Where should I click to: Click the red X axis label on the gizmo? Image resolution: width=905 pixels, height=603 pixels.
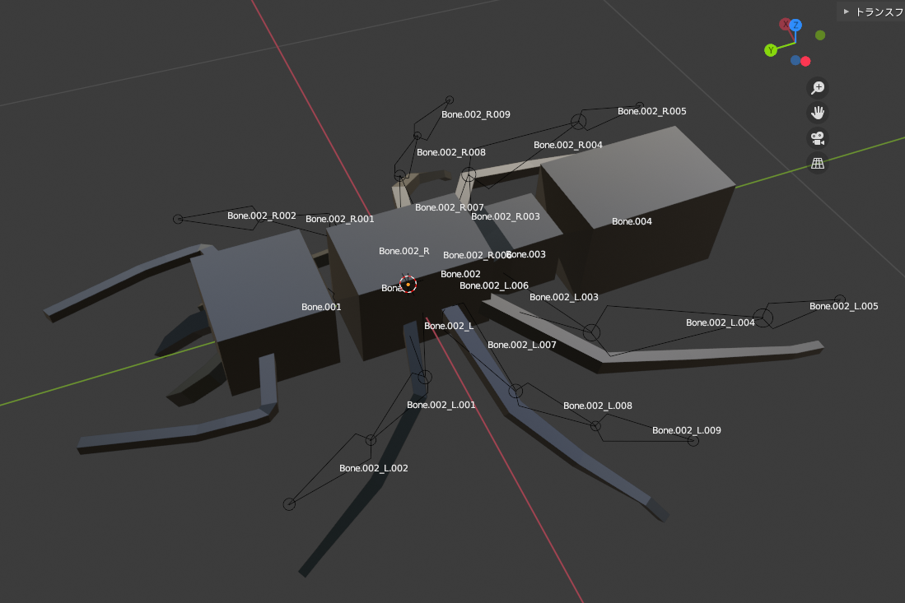tap(785, 24)
